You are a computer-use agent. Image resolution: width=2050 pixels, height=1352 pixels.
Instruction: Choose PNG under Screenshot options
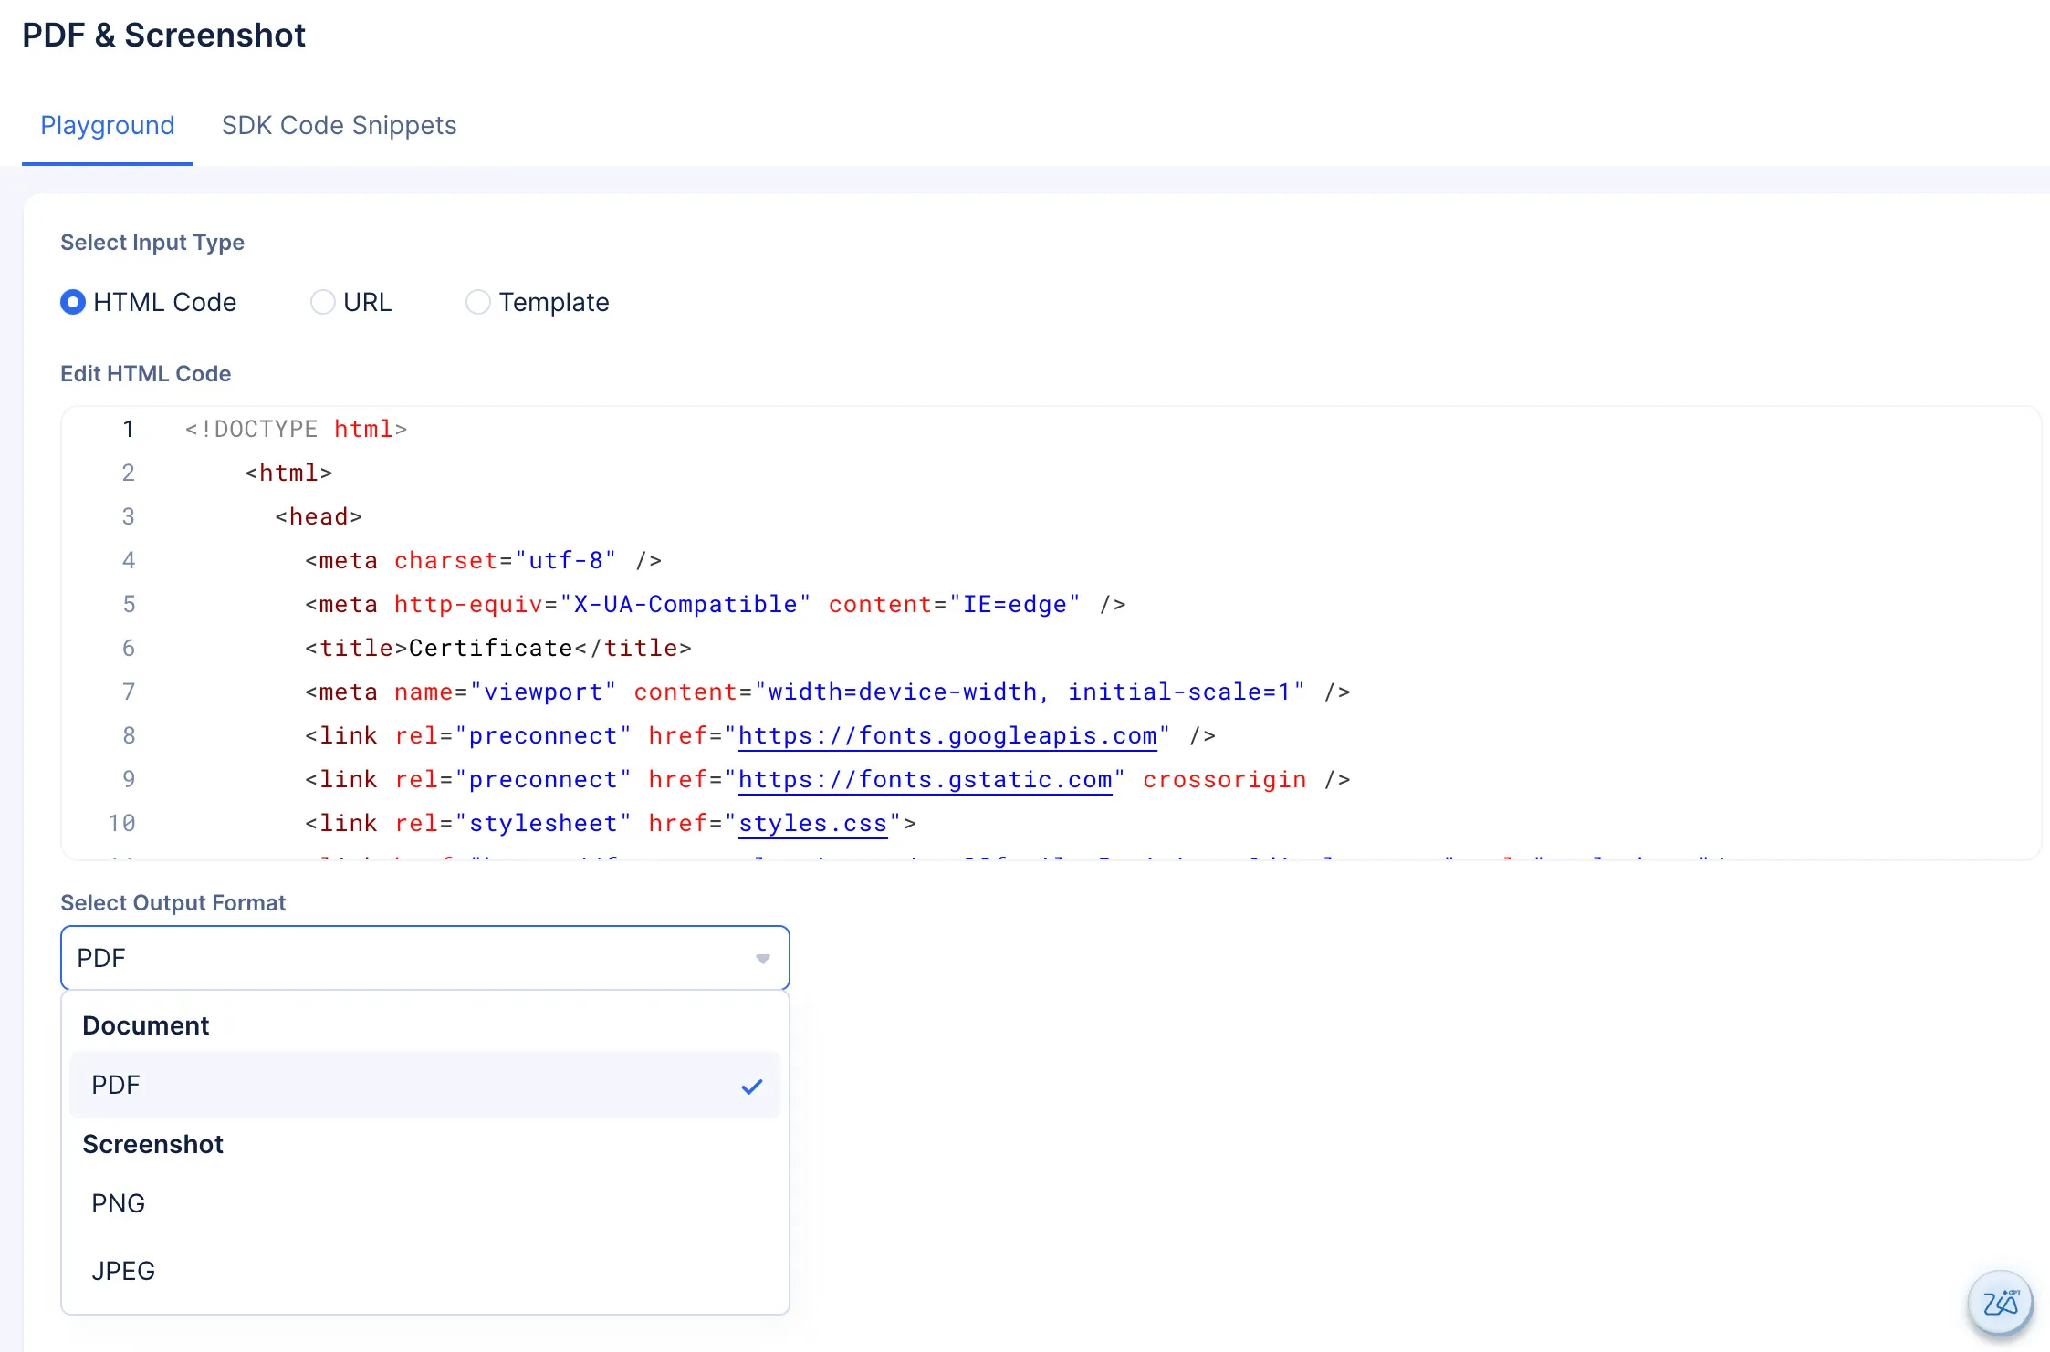tap(424, 1203)
